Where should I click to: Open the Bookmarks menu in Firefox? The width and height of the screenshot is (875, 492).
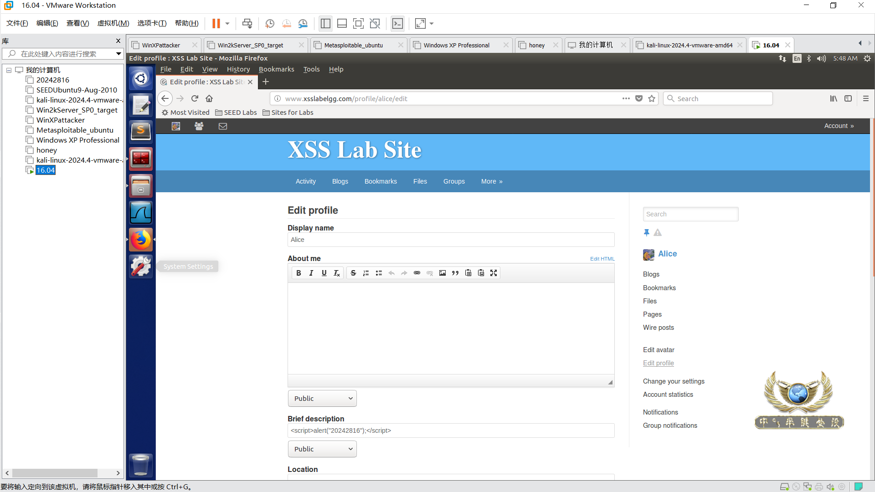pos(276,69)
